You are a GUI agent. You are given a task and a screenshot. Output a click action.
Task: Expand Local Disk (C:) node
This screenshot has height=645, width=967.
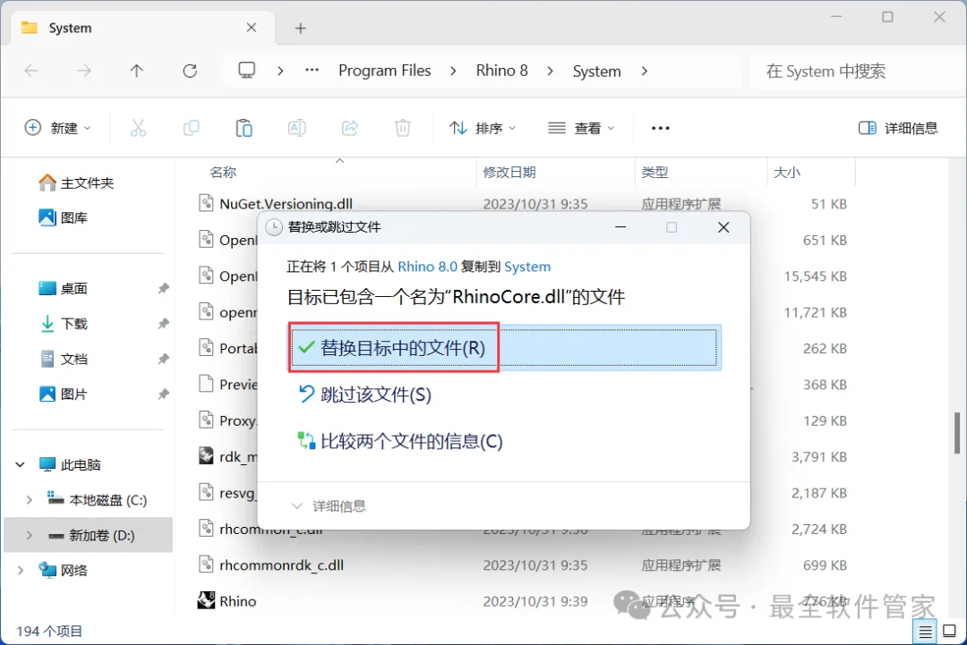point(29,499)
